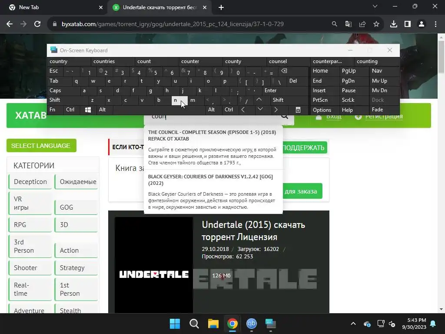Toggle right Shift key on keyboard
The image size is (445, 334).
point(289,100)
